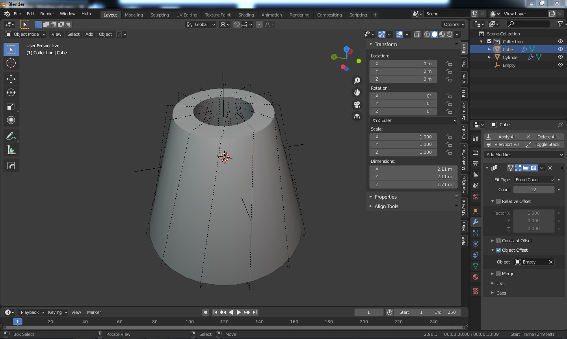
Task: Switch to rendered viewport shading
Action: pyautogui.click(x=450, y=34)
